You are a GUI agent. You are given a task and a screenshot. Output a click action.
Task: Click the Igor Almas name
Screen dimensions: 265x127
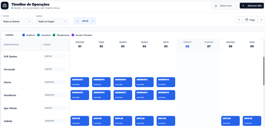click(x=10, y=108)
